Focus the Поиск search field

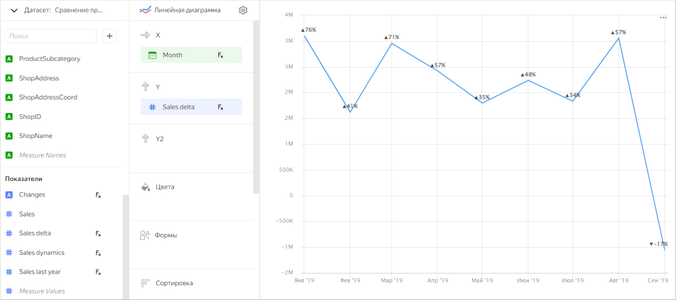[x=51, y=36]
